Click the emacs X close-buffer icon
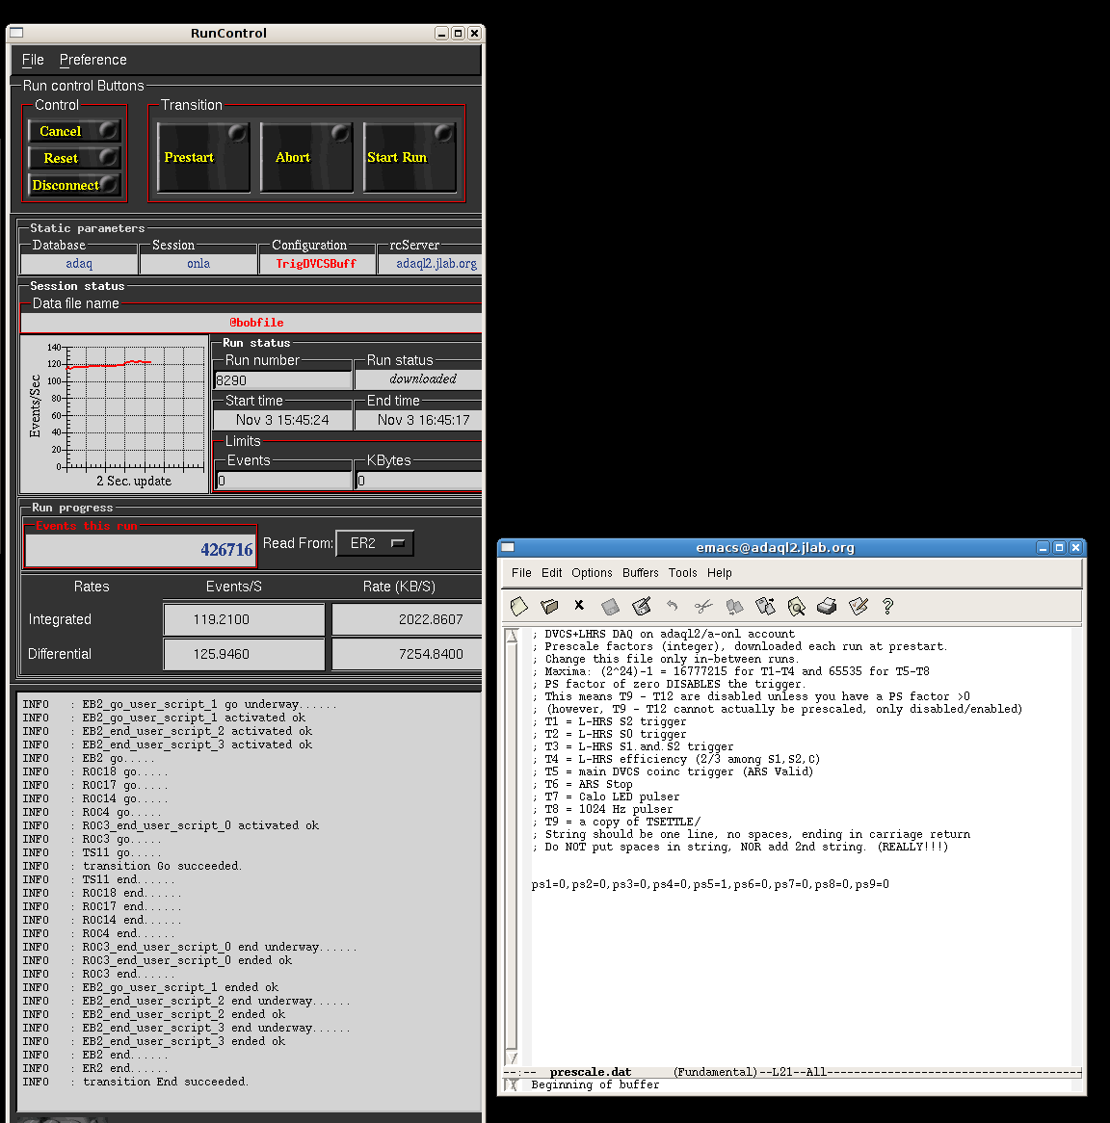This screenshot has width=1110, height=1123. 579,605
